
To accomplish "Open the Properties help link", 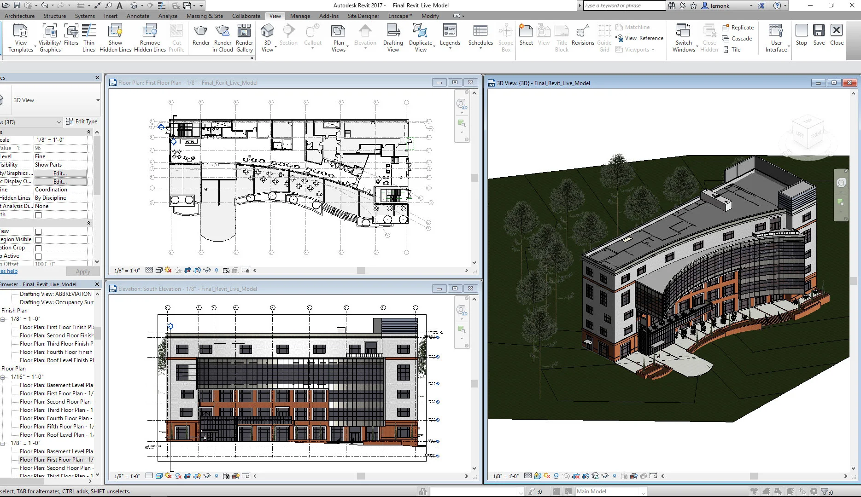I will 9,271.
